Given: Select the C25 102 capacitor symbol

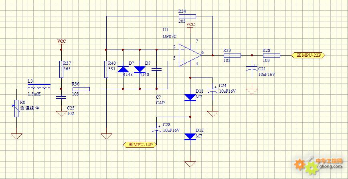Looking at the screenshot, I should coord(61,97).
